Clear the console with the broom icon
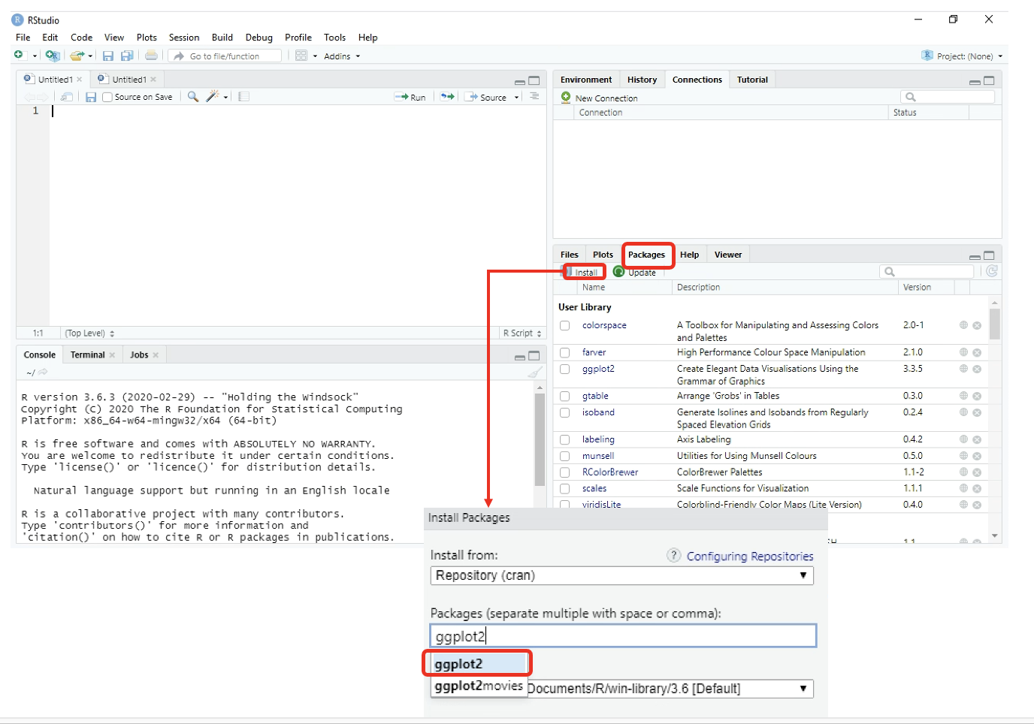Screen dimensions: 1034x724 pyautogui.click(x=534, y=372)
